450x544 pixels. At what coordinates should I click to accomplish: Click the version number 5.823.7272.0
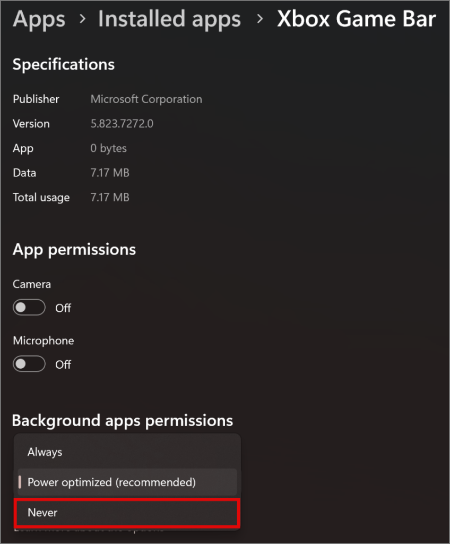tap(123, 124)
